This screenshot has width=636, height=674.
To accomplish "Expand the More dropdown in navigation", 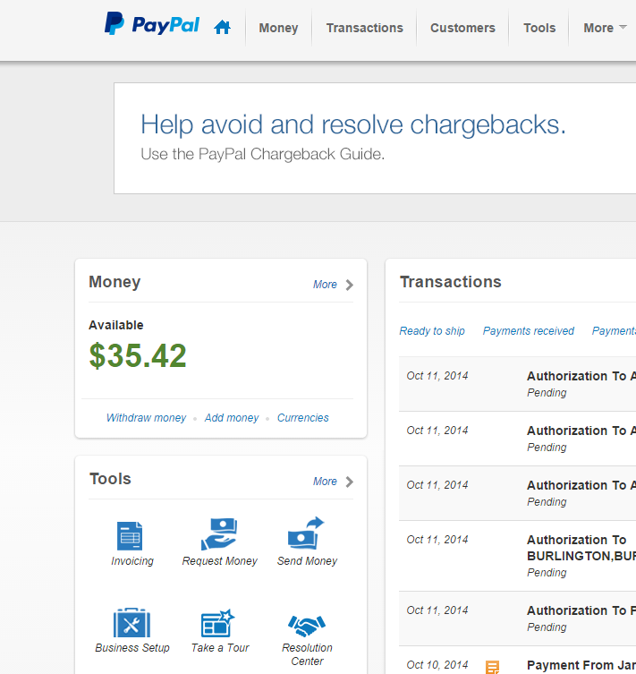I will coord(605,28).
